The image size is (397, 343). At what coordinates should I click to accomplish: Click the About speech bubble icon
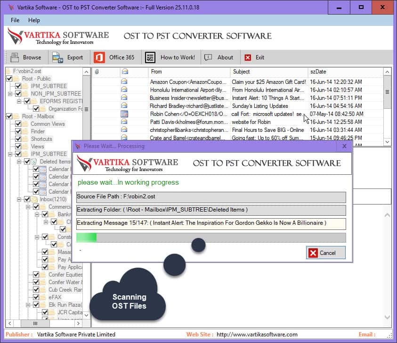(208, 57)
